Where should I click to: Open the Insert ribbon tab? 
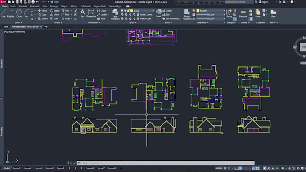coord(13,6)
